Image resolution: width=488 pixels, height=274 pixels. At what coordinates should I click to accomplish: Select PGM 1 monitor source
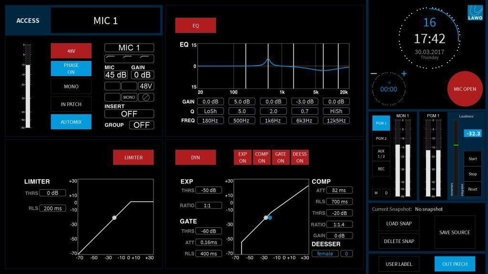point(381,123)
